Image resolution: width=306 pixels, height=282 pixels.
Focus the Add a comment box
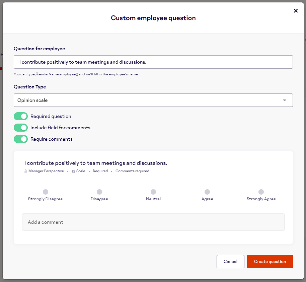click(x=153, y=222)
